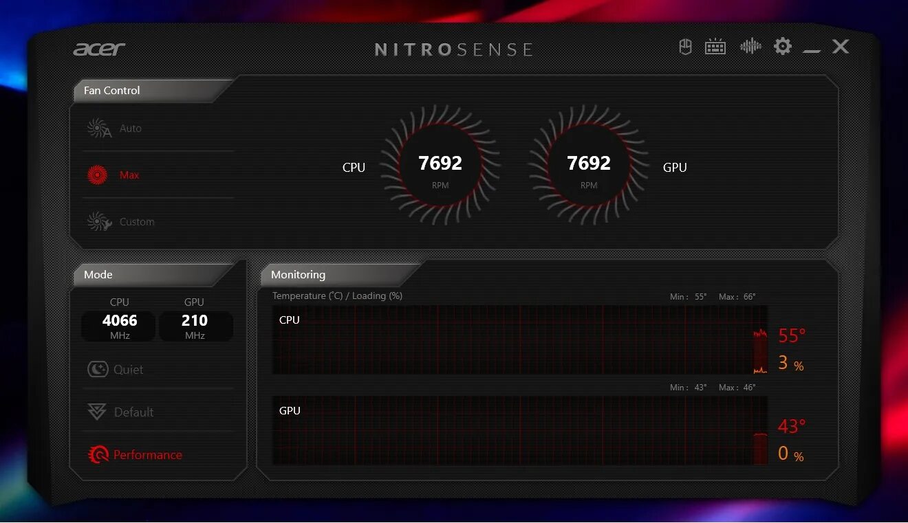Click the GPU 43° temperature value
Screen dimensions: 908x523
tap(792, 427)
